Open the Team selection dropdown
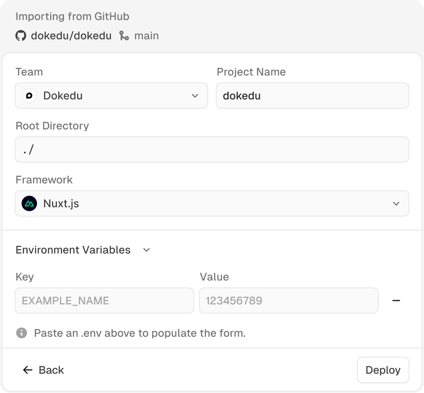Image resolution: width=424 pixels, height=393 pixels. pyautogui.click(x=111, y=96)
